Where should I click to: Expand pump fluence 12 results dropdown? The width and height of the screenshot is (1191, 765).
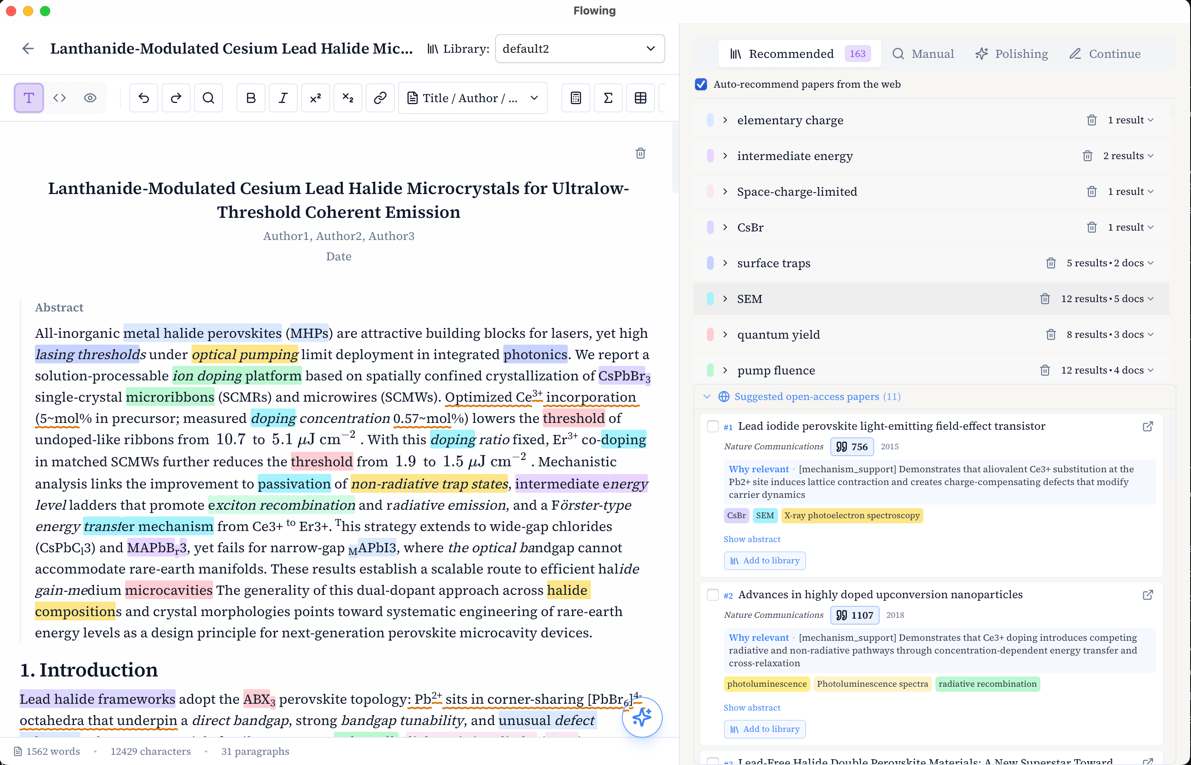click(1107, 370)
